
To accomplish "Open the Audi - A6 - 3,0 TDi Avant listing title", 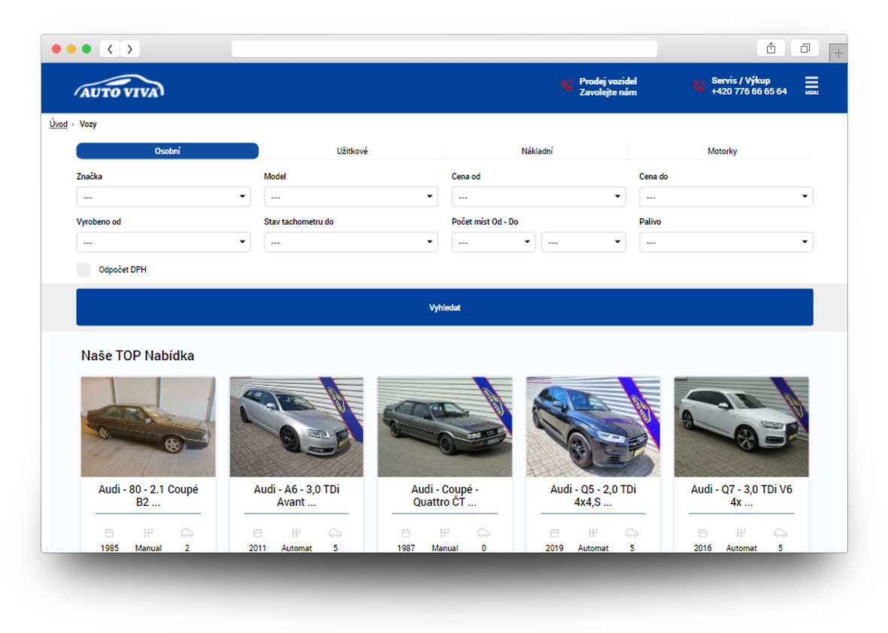I will 296,495.
